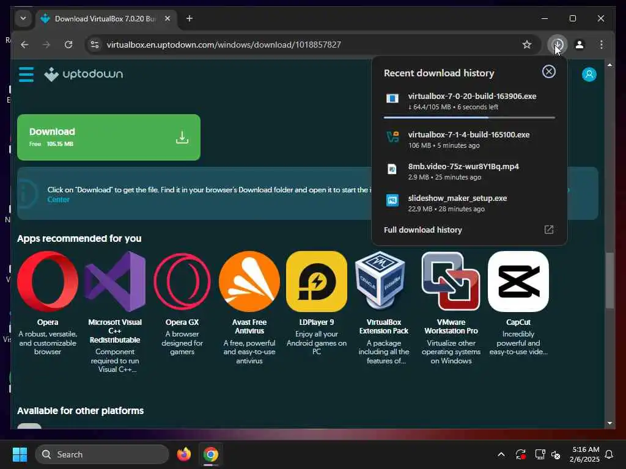The image size is (626, 469).
Task: Open the Opera GX app icon
Action: [182, 281]
